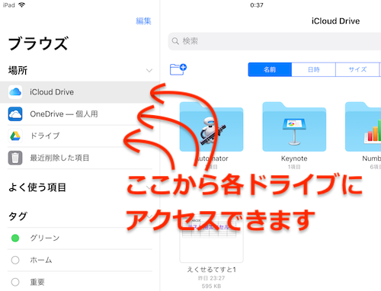This screenshot has height=291, width=381.
Task: Open the Keynote folder
Action: tap(294, 126)
